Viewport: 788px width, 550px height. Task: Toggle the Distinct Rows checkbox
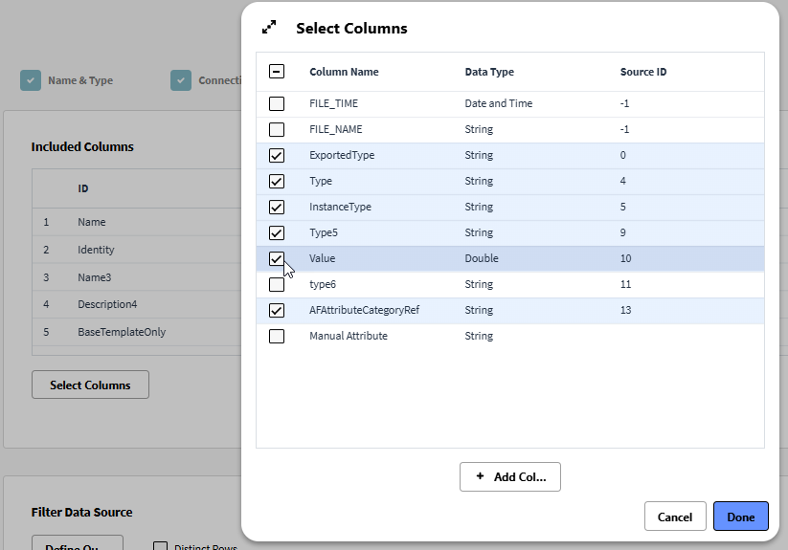(161, 546)
